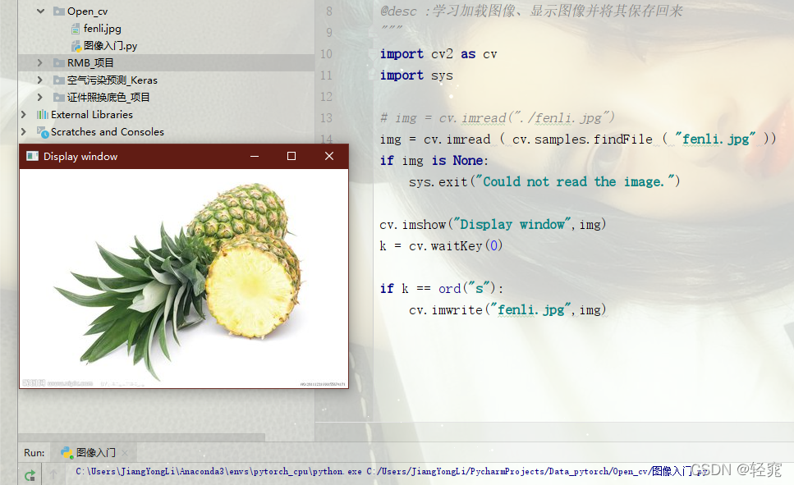Expand Scratches and Consoles node
Image resolution: width=794 pixels, height=485 pixels.
pyautogui.click(x=23, y=131)
